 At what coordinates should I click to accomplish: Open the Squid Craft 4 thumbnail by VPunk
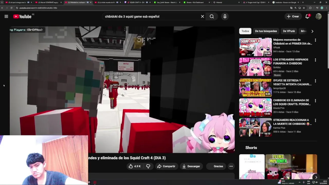(255, 47)
